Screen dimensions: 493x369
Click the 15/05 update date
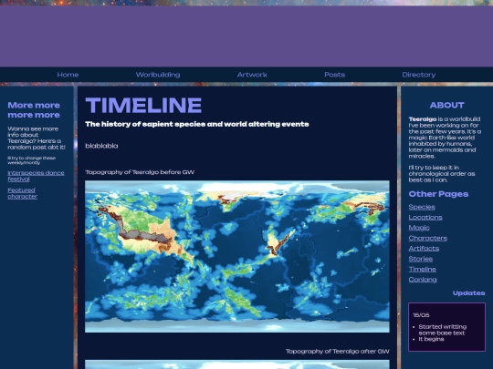(x=421, y=315)
